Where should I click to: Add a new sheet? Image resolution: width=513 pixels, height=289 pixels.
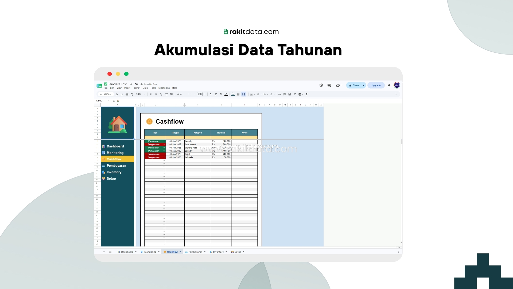coord(104,252)
